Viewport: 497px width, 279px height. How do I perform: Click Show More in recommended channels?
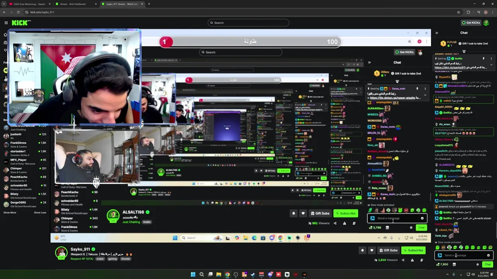(x=10, y=212)
